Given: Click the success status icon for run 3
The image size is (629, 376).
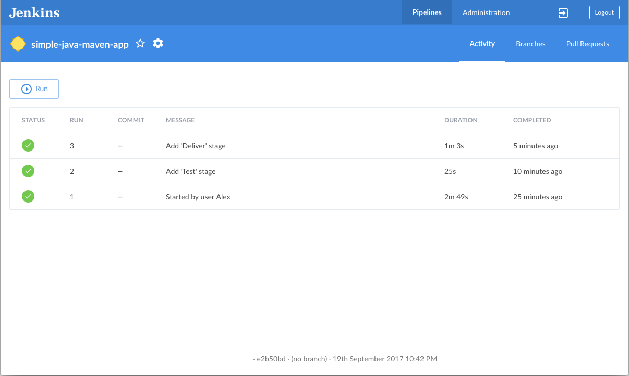Looking at the screenshot, I should (28, 146).
